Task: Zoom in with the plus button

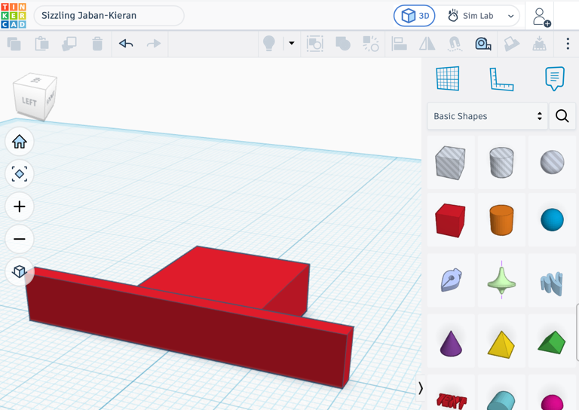Action: (20, 207)
